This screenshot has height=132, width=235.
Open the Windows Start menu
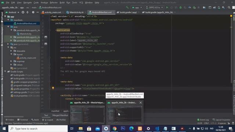[4, 129]
